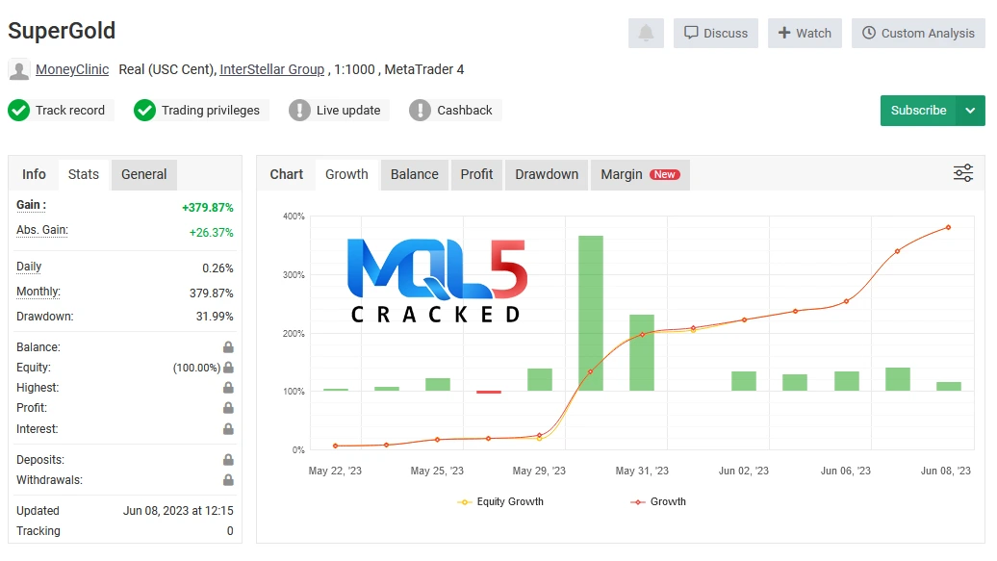
Task: Click the Live update warning icon
Action: pos(299,110)
